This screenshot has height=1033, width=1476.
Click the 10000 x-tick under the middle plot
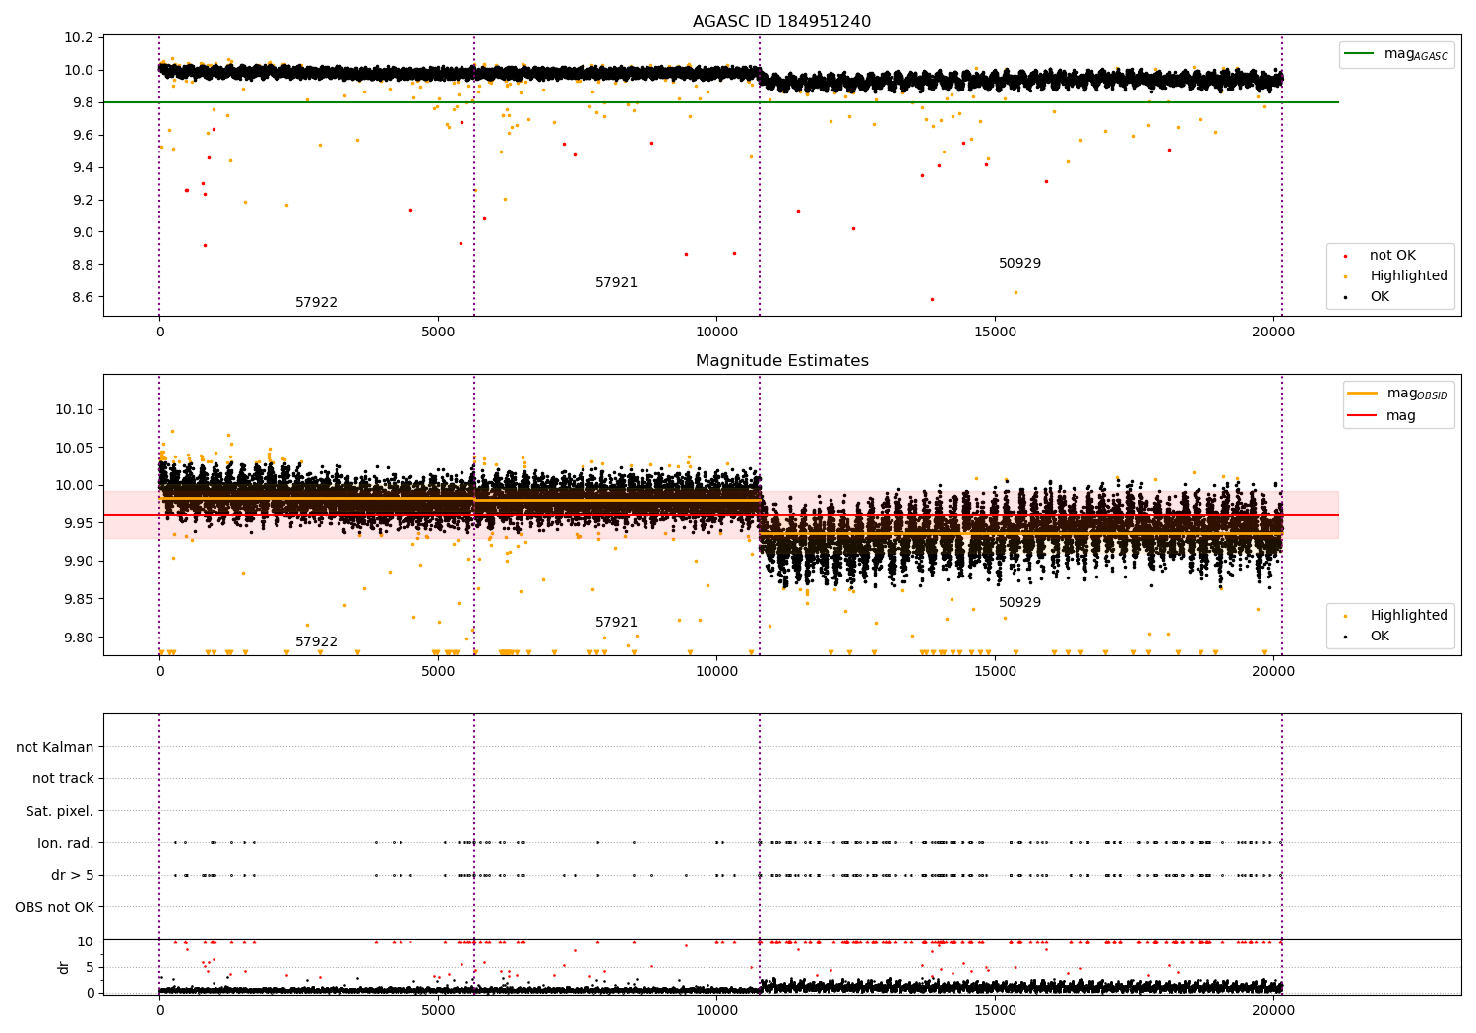tap(716, 671)
